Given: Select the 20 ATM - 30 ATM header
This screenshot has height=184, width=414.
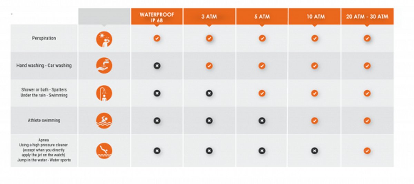Looking at the screenshot, I should pos(367,16).
